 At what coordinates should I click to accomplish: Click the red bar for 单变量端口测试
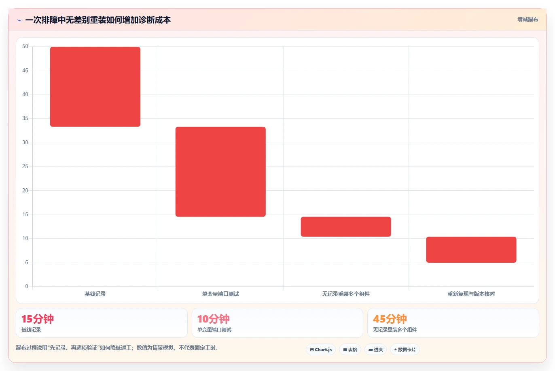(x=220, y=172)
